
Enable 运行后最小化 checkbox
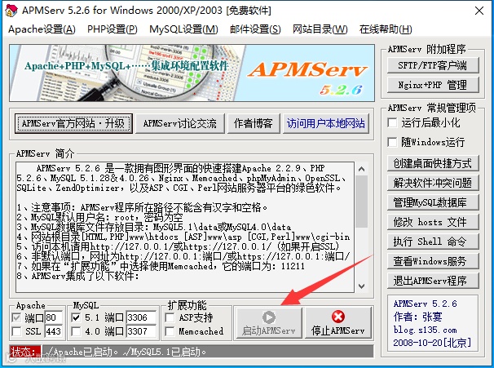pyautogui.click(x=392, y=122)
